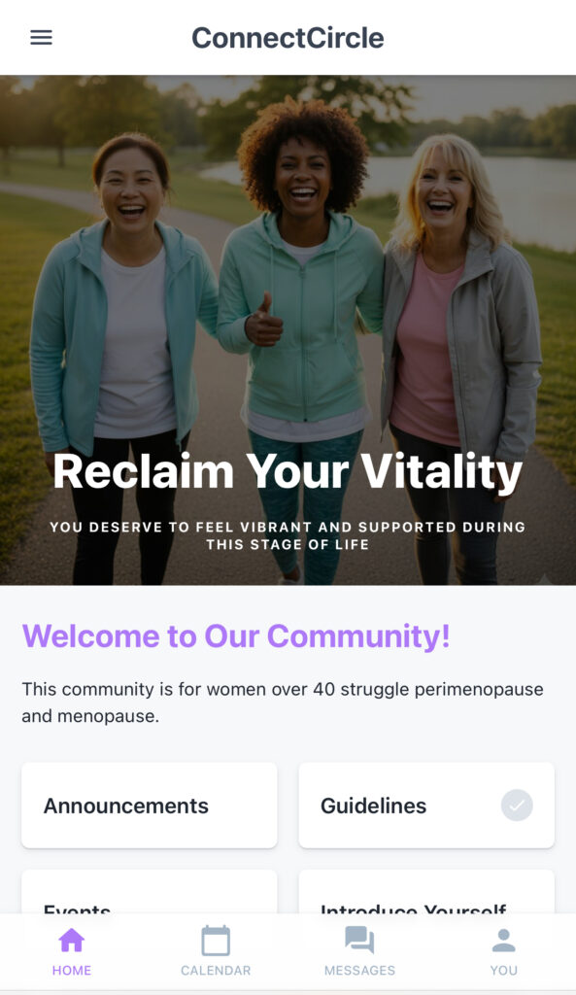Tap the ConnectCircle title
576x995 pixels.
(288, 38)
